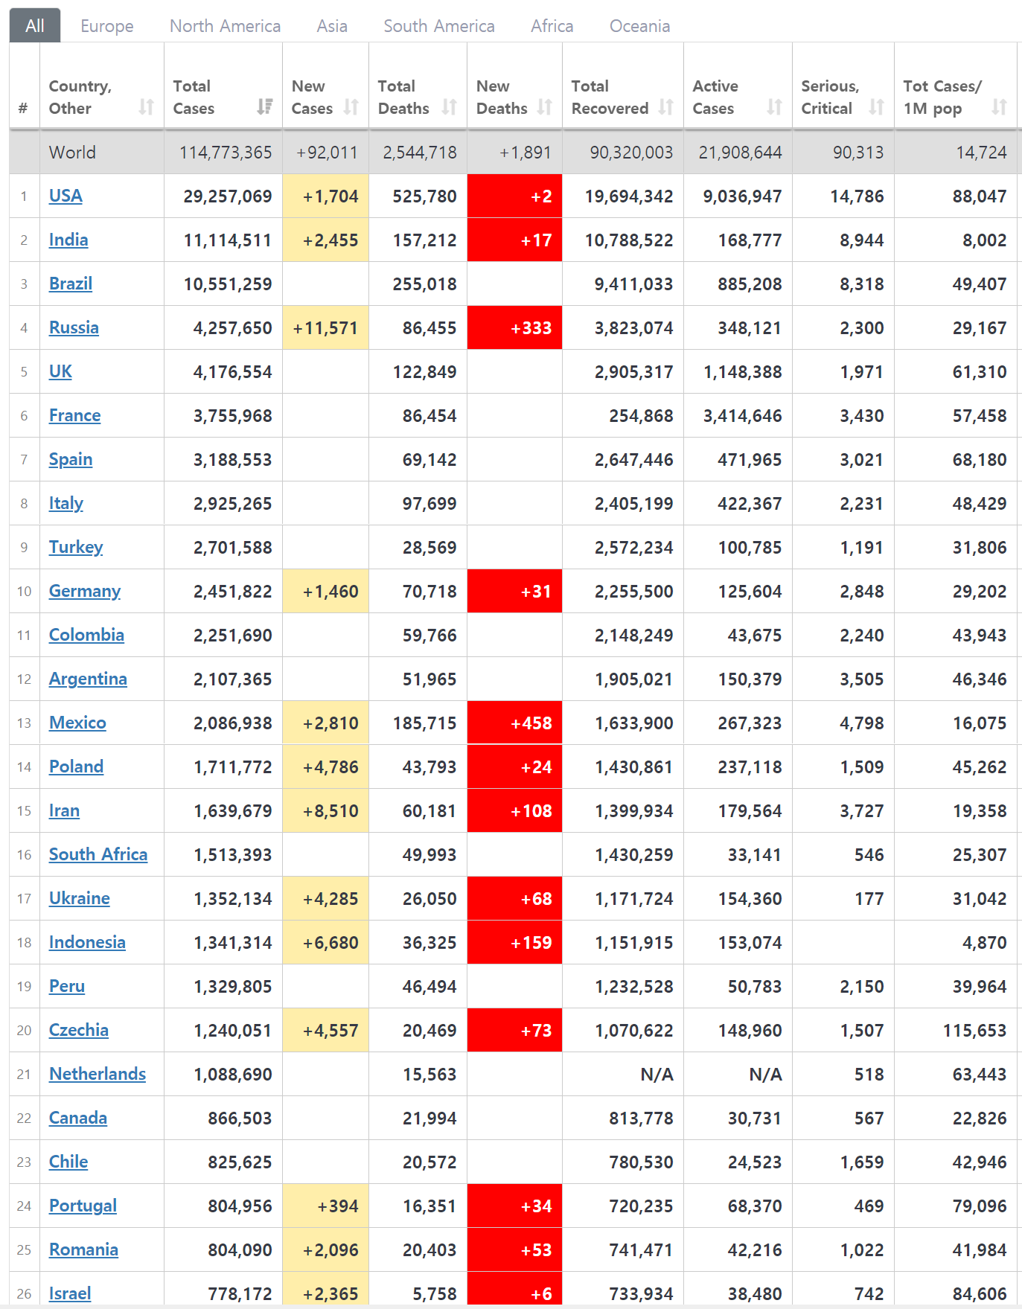The height and width of the screenshot is (1309, 1022).
Task: Click Mexico's red new deaths cell
Action: pyautogui.click(x=514, y=723)
